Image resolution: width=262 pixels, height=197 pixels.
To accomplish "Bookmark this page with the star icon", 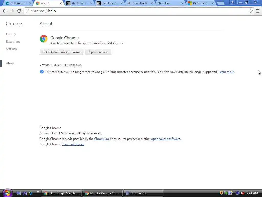I will 250,11.
